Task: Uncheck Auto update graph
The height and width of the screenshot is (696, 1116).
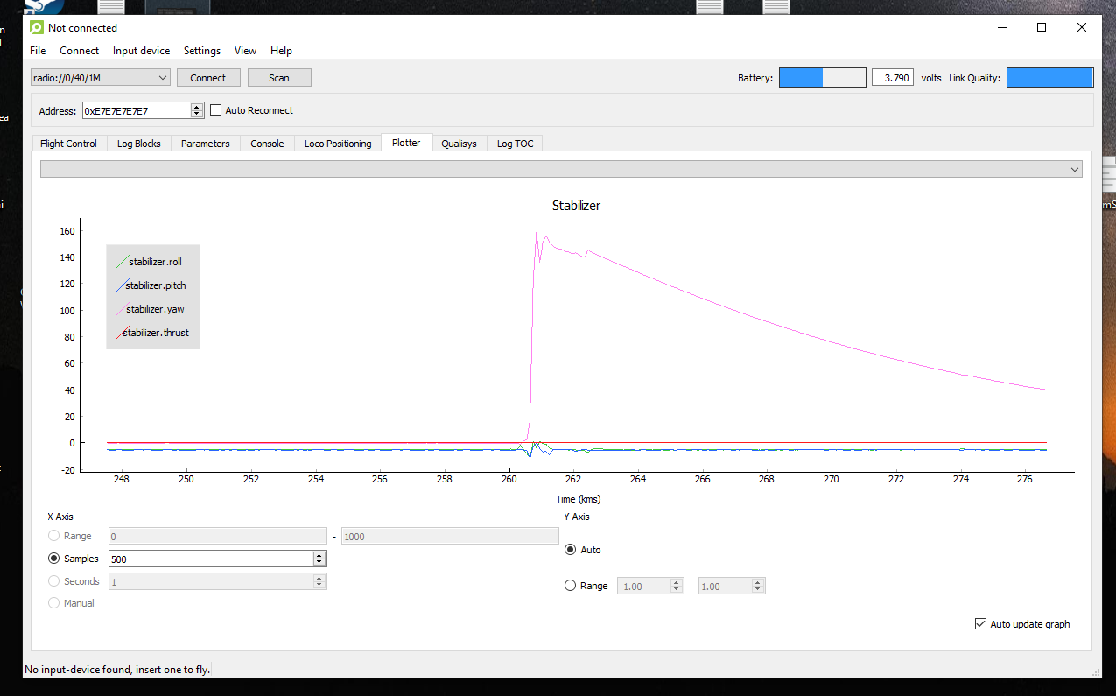Action: [x=980, y=624]
